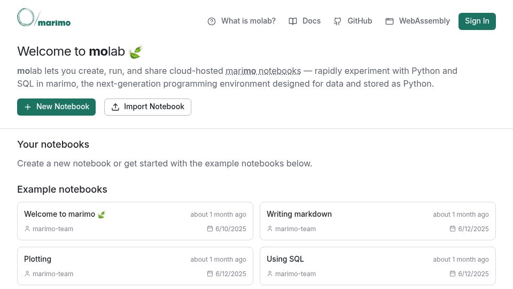Click the Sign In button

pos(477,21)
